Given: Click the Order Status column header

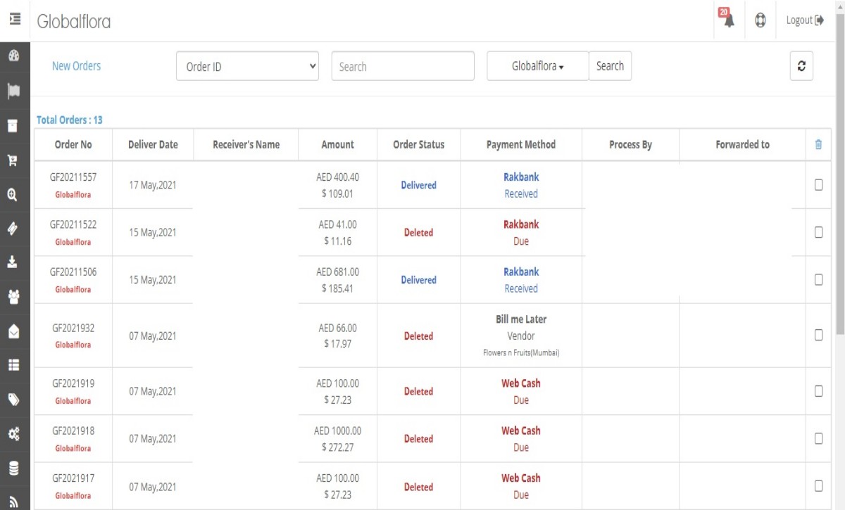Looking at the screenshot, I should [419, 144].
